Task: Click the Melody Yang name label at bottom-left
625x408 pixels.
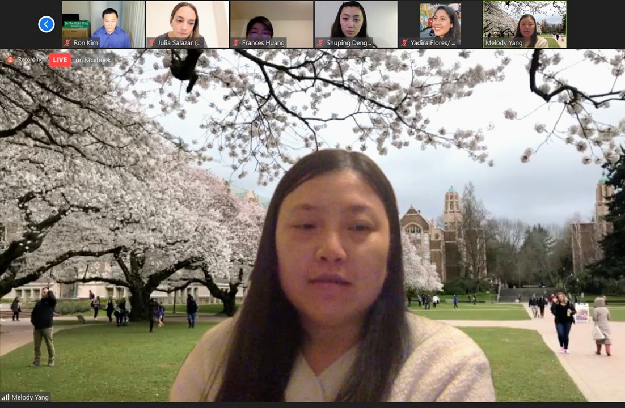Action: (31, 398)
